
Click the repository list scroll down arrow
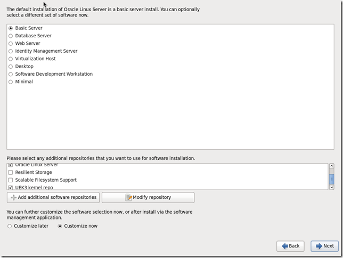pos(332,187)
